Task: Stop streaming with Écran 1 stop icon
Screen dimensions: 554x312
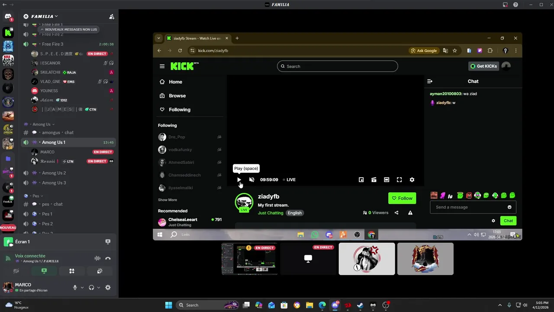Action: click(x=108, y=242)
